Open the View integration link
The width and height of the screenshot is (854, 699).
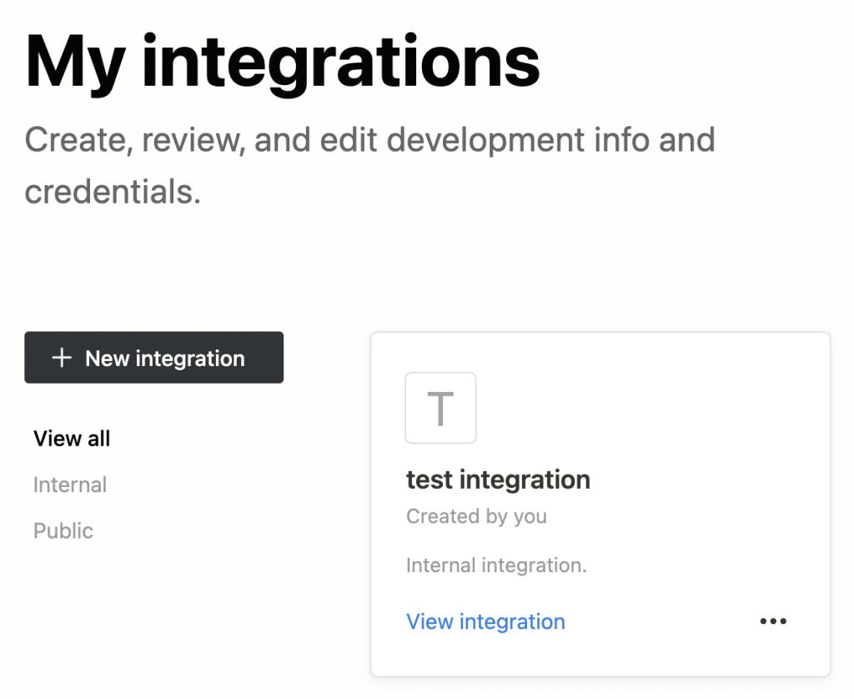click(485, 621)
